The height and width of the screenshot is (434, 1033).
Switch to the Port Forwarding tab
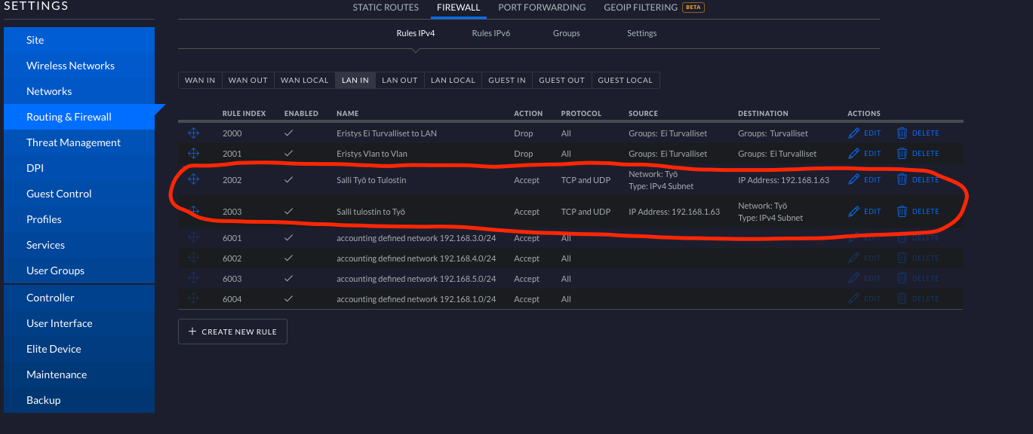click(x=542, y=8)
